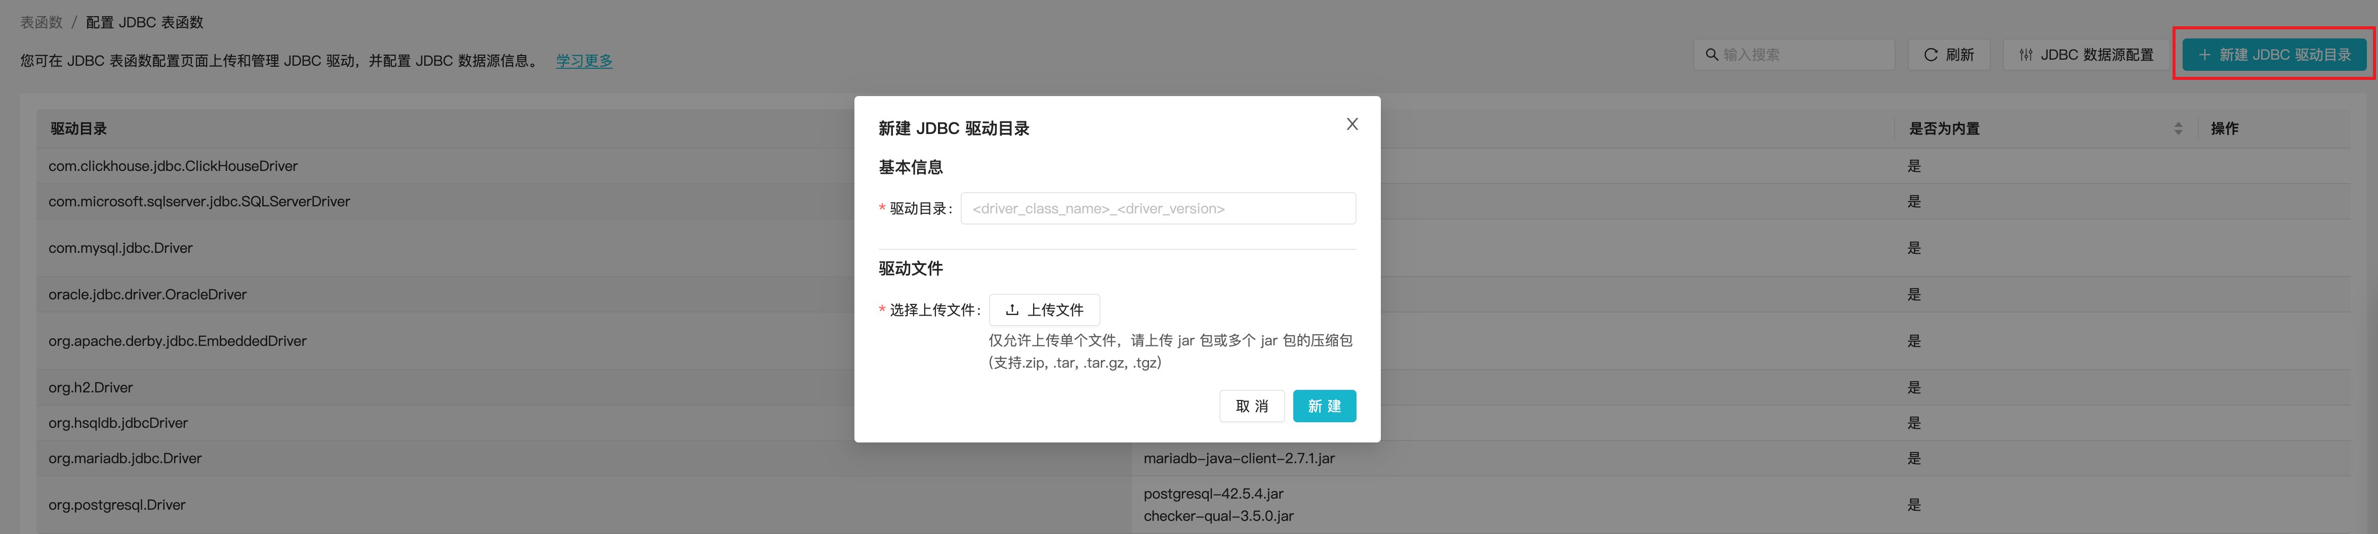Select org.apache.derby.jdbc.EmbeddedDriver entry
Screen dimensions: 2378x534
pyautogui.click(x=177, y=341)
